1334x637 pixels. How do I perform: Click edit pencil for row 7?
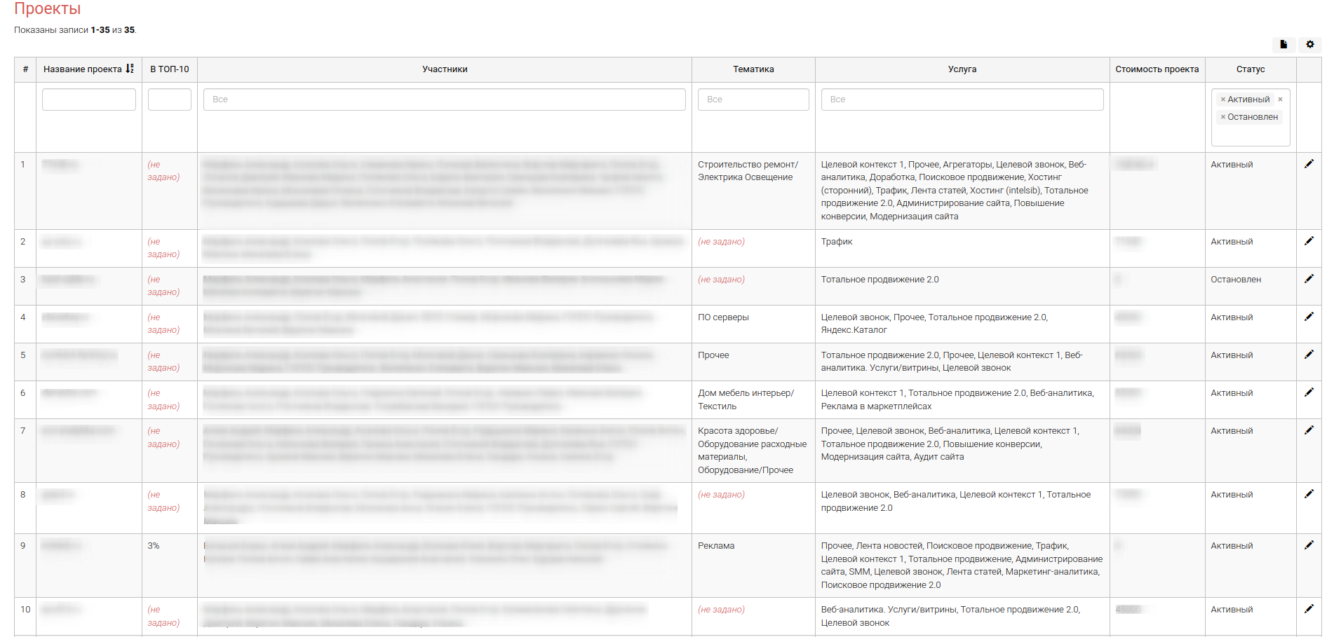(1309, 430)
